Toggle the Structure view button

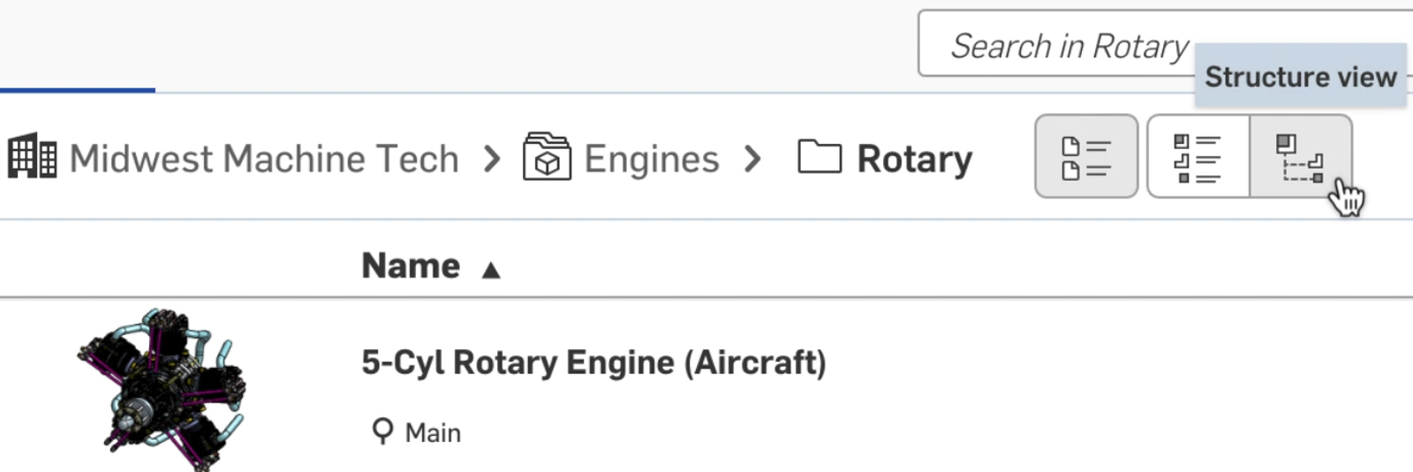pos(1300,157)
